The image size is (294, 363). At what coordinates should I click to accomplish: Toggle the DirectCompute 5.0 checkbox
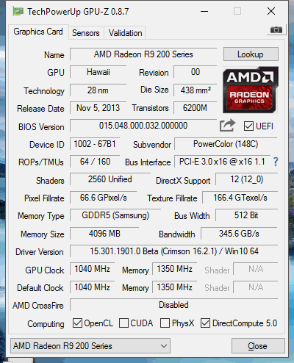click(205, 323)
